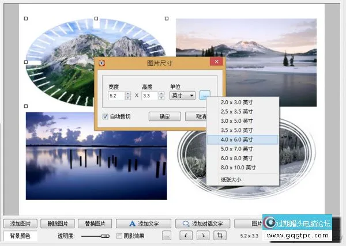Click the 添加图片 button
This screenshot has width=346, height=246.
point(20,224)
